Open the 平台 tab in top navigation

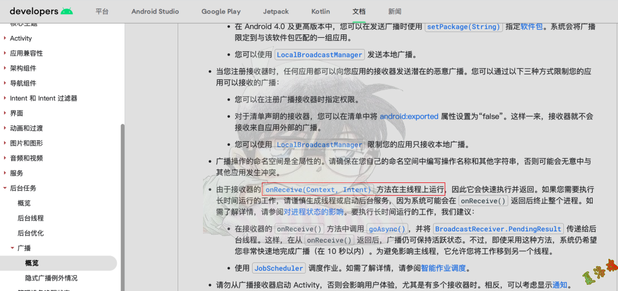pos(102,11)
